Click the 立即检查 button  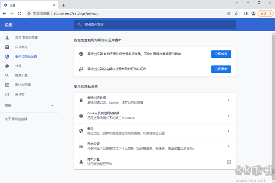click(221, 54)
